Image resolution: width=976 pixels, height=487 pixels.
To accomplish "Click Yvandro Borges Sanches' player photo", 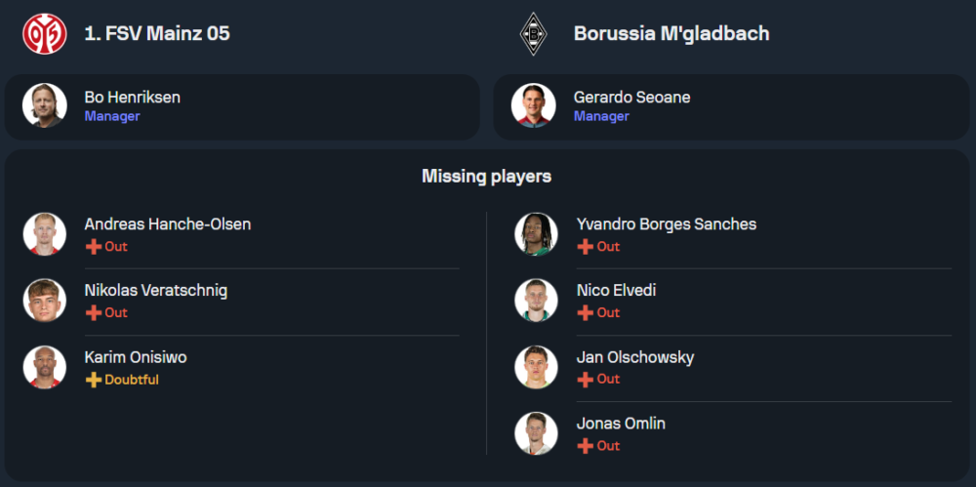I will pos(536,234).
